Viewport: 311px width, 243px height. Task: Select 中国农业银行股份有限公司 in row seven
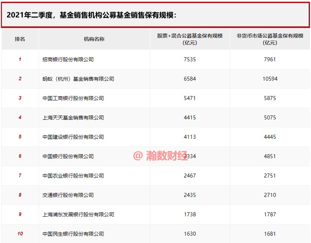point(74,176)
